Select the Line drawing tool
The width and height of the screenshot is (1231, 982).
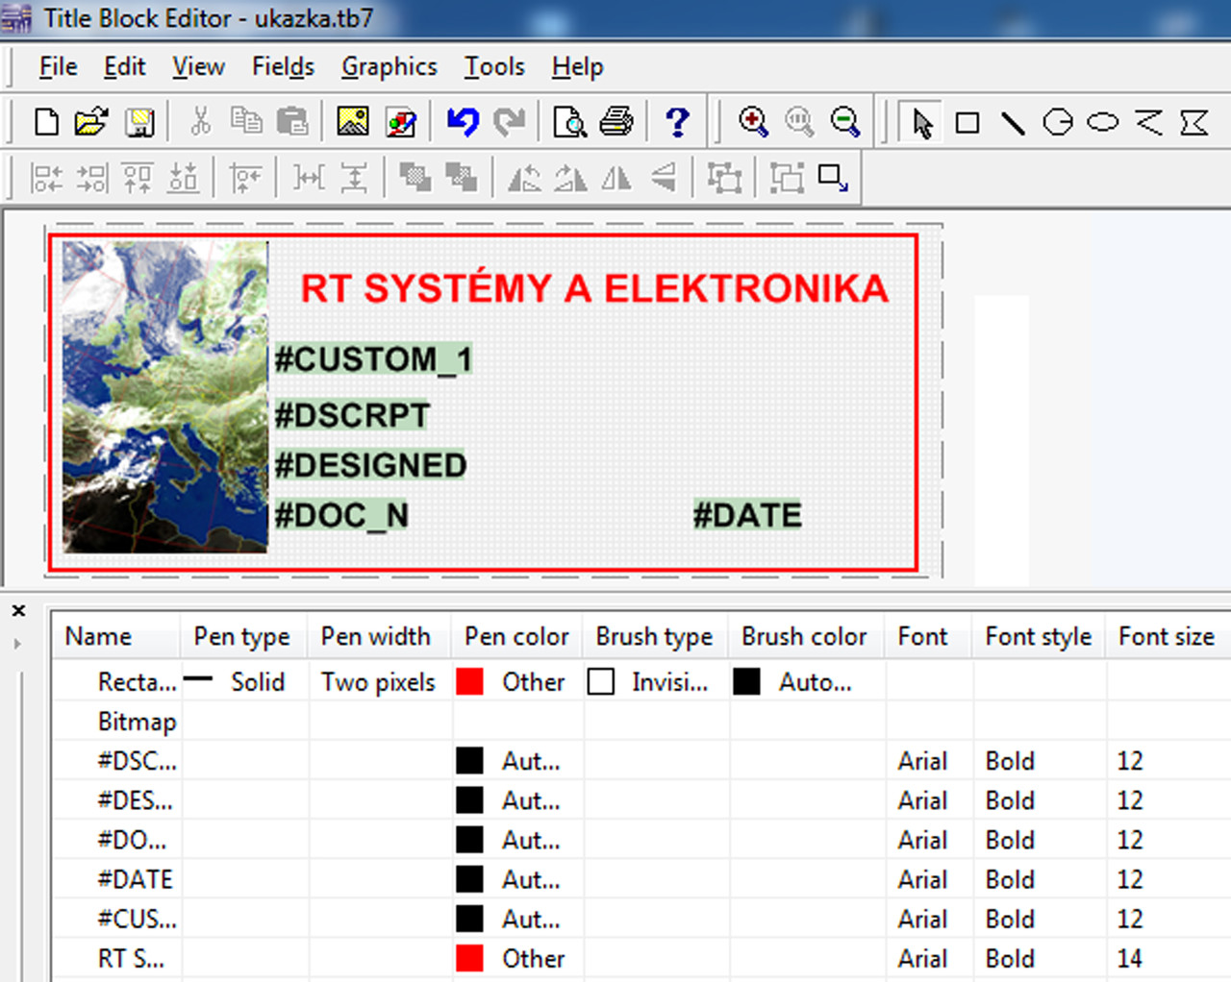[1013, 123]
